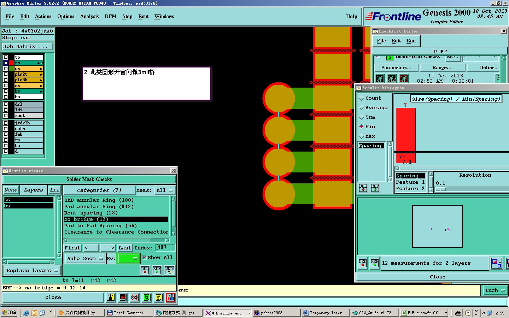Click the help question-mark tray icon
This screenshot has height=318, width=509.
(x=468, y=313)
